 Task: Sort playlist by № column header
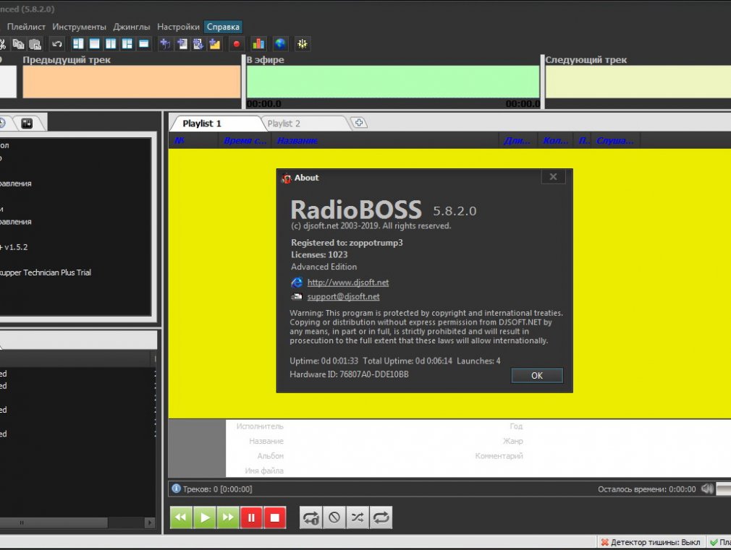point(194,141)
